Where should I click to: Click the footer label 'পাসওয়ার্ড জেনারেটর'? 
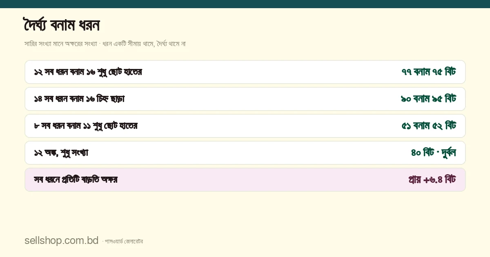tap(124, 241)
